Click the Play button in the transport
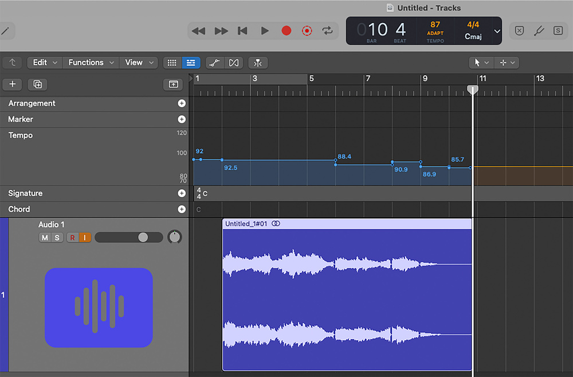Image resolution: width=573 pixels, height=377 pixels. (265, 31)
